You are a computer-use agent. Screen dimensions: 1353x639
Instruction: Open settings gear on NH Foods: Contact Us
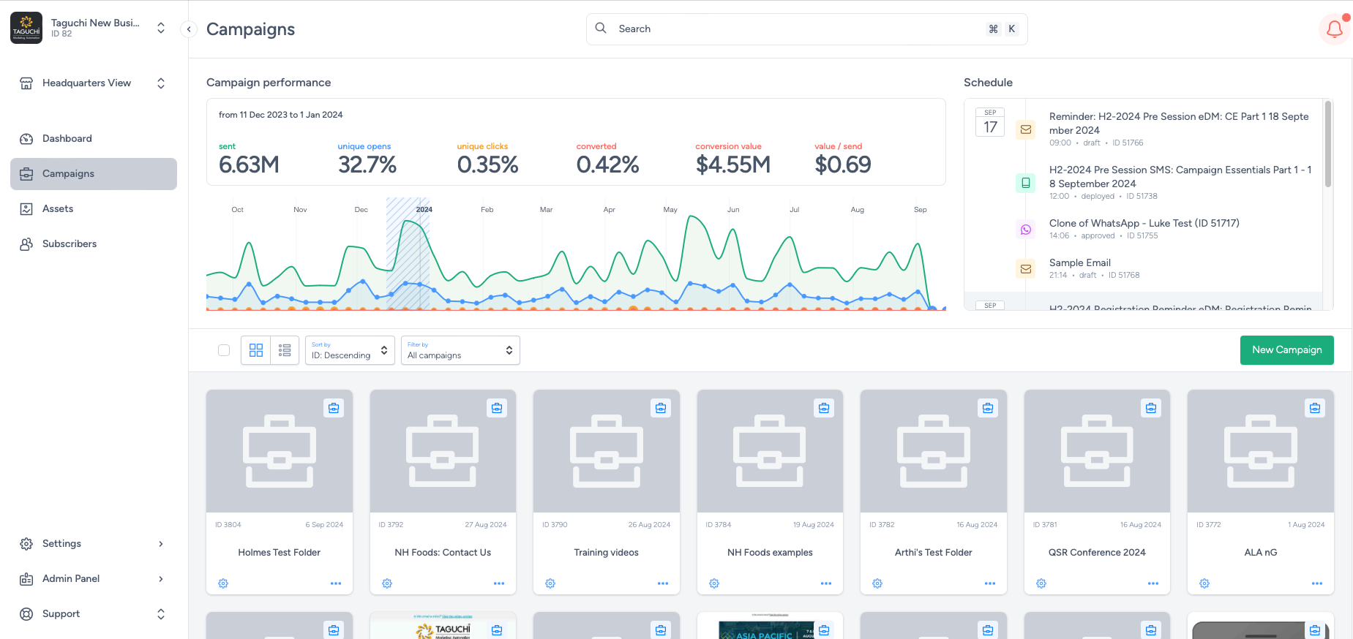coord(387,583)
